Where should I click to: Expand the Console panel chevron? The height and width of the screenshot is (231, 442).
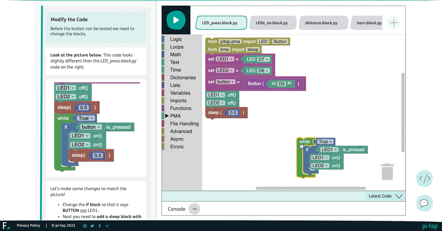coord(194,209)
